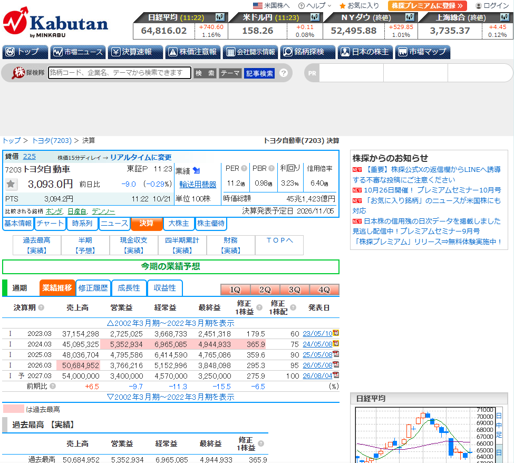
Task: Open comparison stock ホンダ link
Action: 54,211
